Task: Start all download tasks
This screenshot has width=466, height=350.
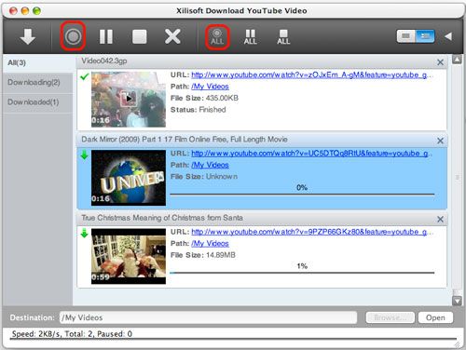Action: tap(217, 37)
